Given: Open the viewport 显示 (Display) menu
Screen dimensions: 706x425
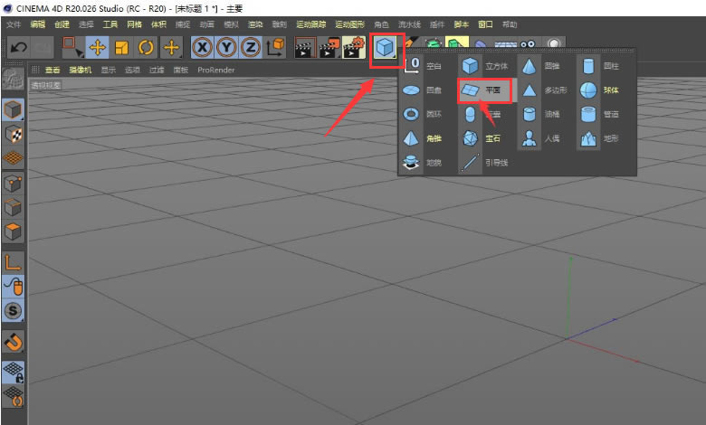Looking at the screenshot, I should 108,70.
